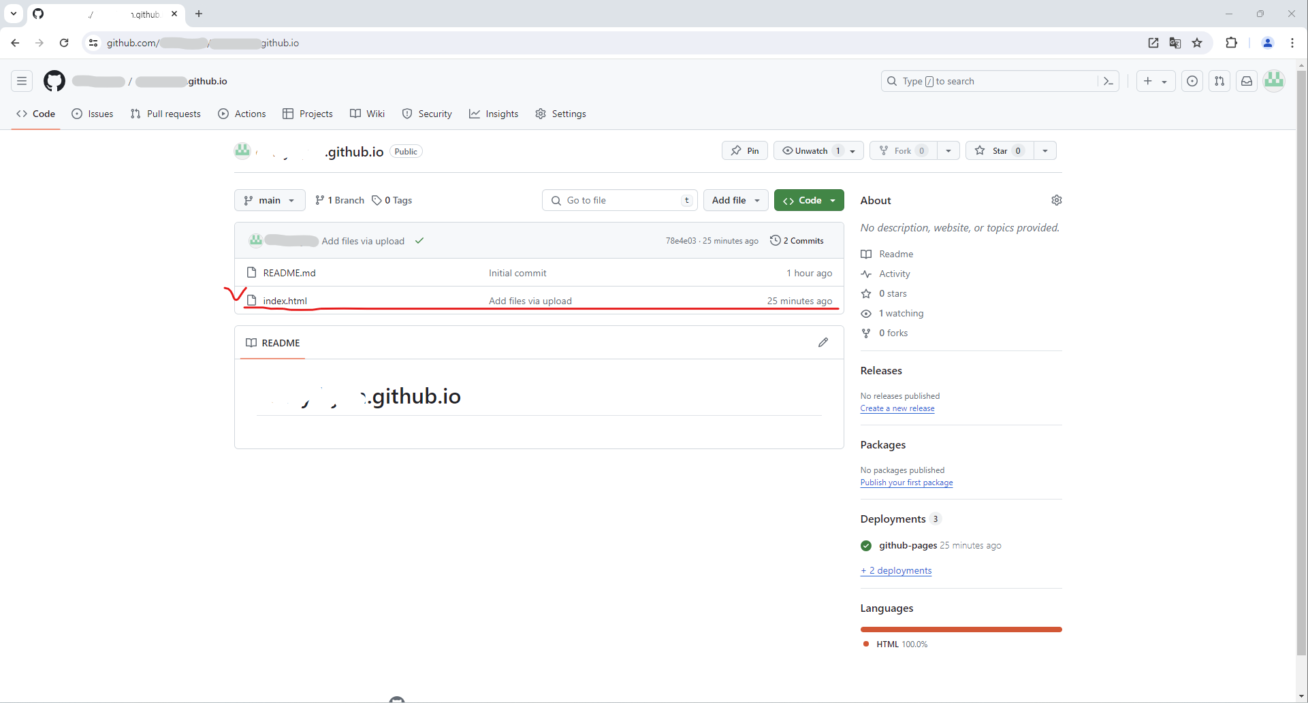1308x703 pixels.
Task: View site information icon
Action: click(93, 43)
